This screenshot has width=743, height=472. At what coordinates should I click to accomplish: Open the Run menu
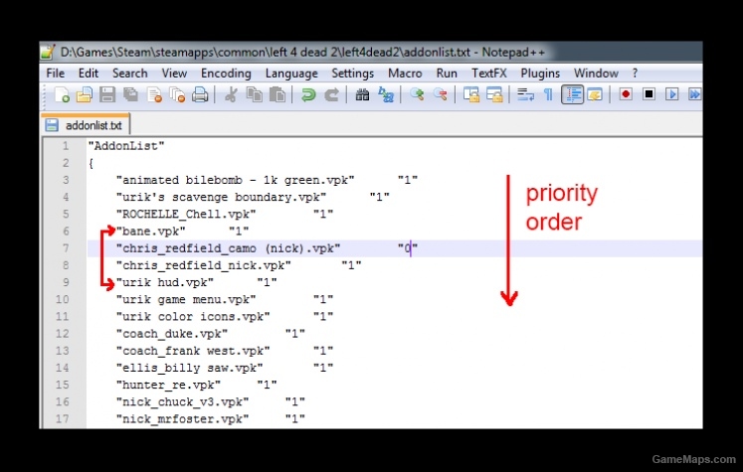447,74
